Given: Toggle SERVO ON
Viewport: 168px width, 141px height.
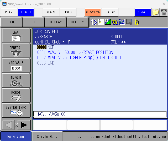Looking at the screenshot, I should click(92, 12).
